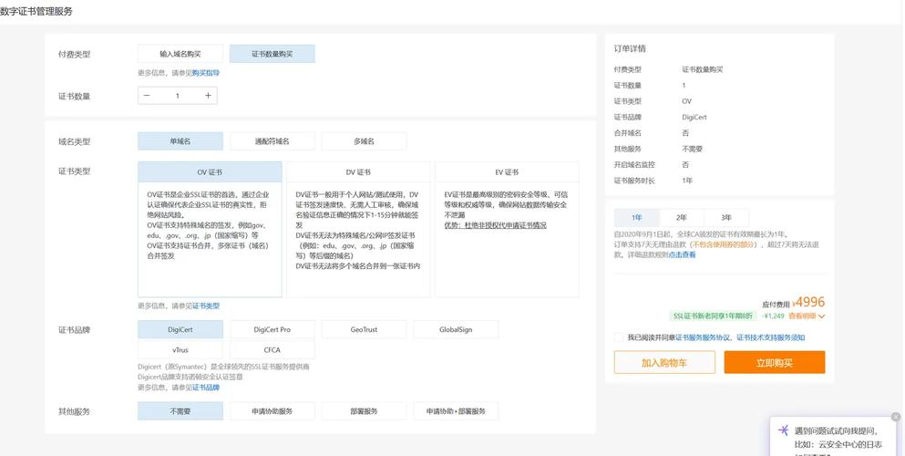Select 输入域名购买 payment type
The height and width of the screenshot is (456, 905).
coord(180,54)
